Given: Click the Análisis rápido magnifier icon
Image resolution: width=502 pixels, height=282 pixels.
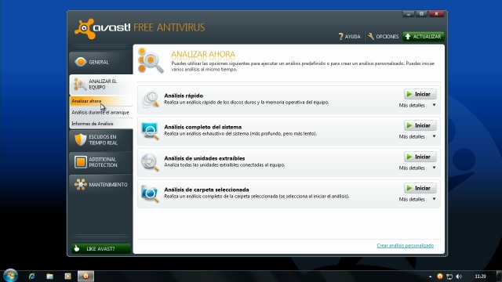Looking at the screenshot, I should pos(150,99).
